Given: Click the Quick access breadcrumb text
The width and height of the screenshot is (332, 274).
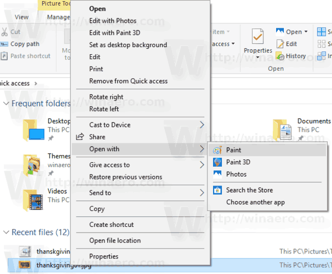Looking at the screenshot, I should click(14, 84).
